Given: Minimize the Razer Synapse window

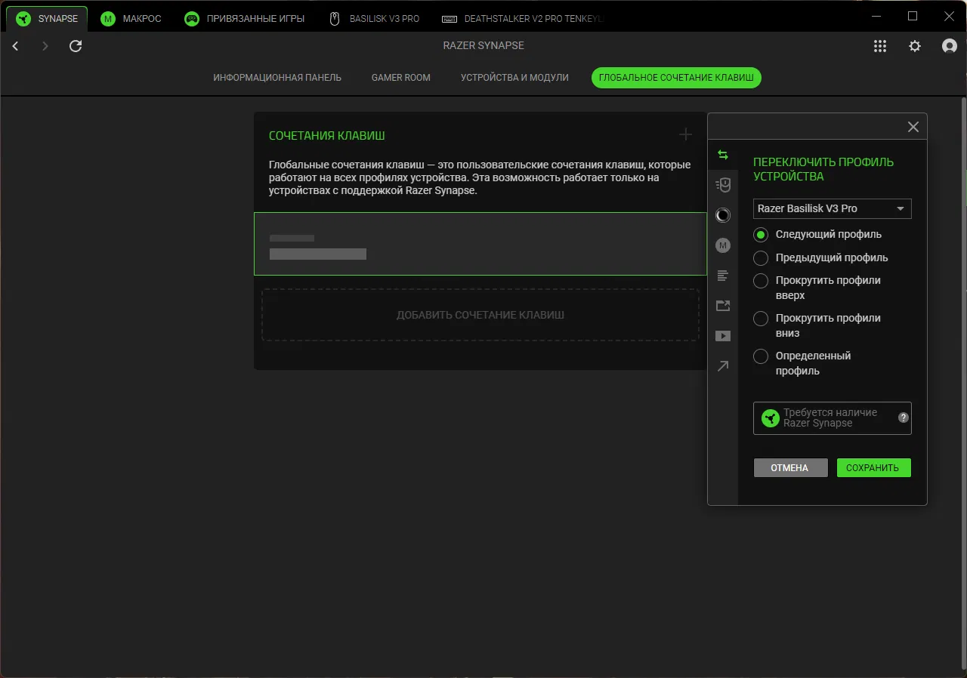Looking at the screenshot, I should 876,16.
